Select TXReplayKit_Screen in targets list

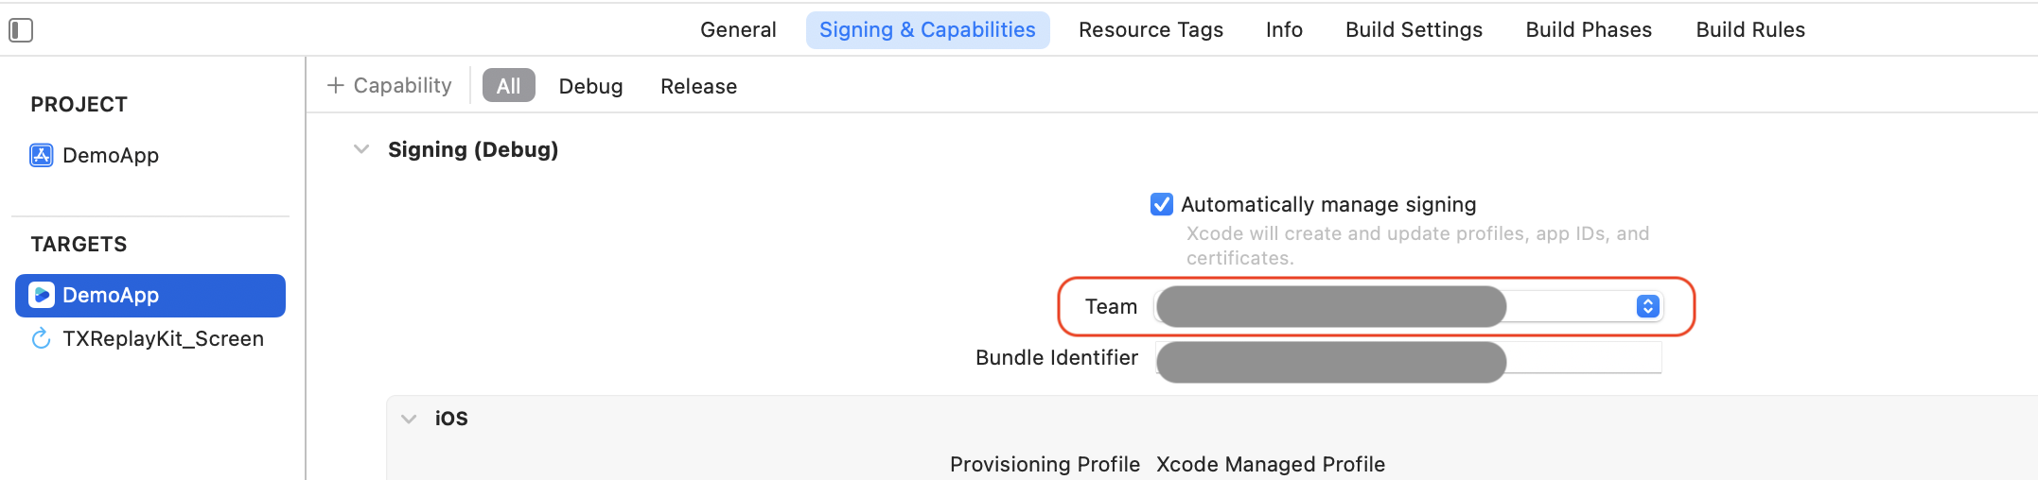click(163, 338)
